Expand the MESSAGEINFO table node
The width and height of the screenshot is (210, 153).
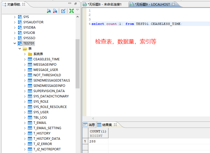(x=25, y=65)
